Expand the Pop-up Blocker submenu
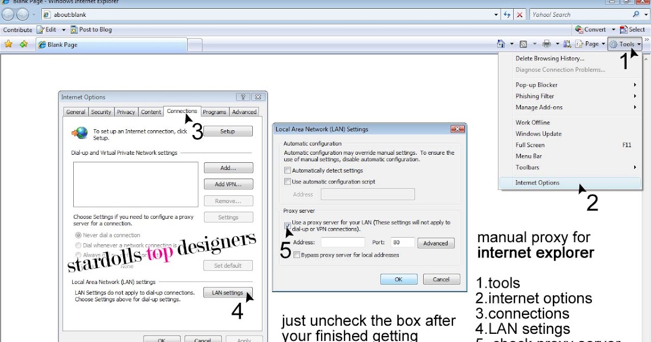The width and height of the screenshot is (651, 342). pos(576,85)
